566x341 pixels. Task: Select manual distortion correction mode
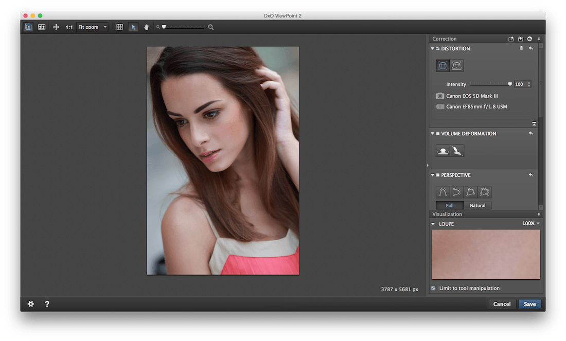point(456,66)
